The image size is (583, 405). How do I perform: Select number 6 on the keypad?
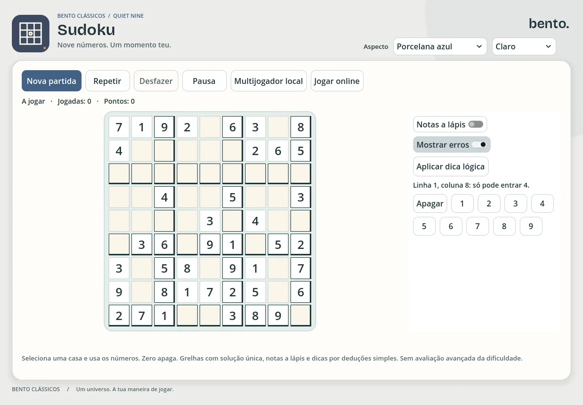point(451,226)
